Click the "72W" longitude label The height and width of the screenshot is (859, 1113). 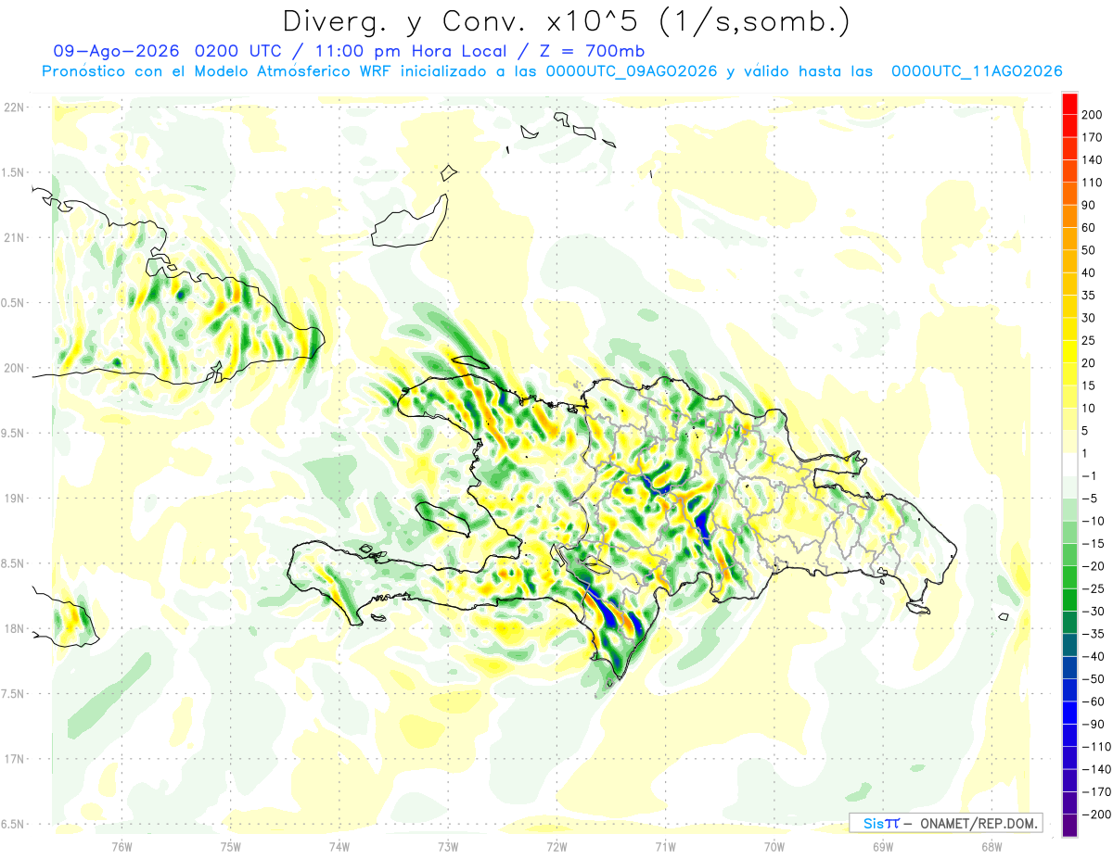click(x=556, y=846)
